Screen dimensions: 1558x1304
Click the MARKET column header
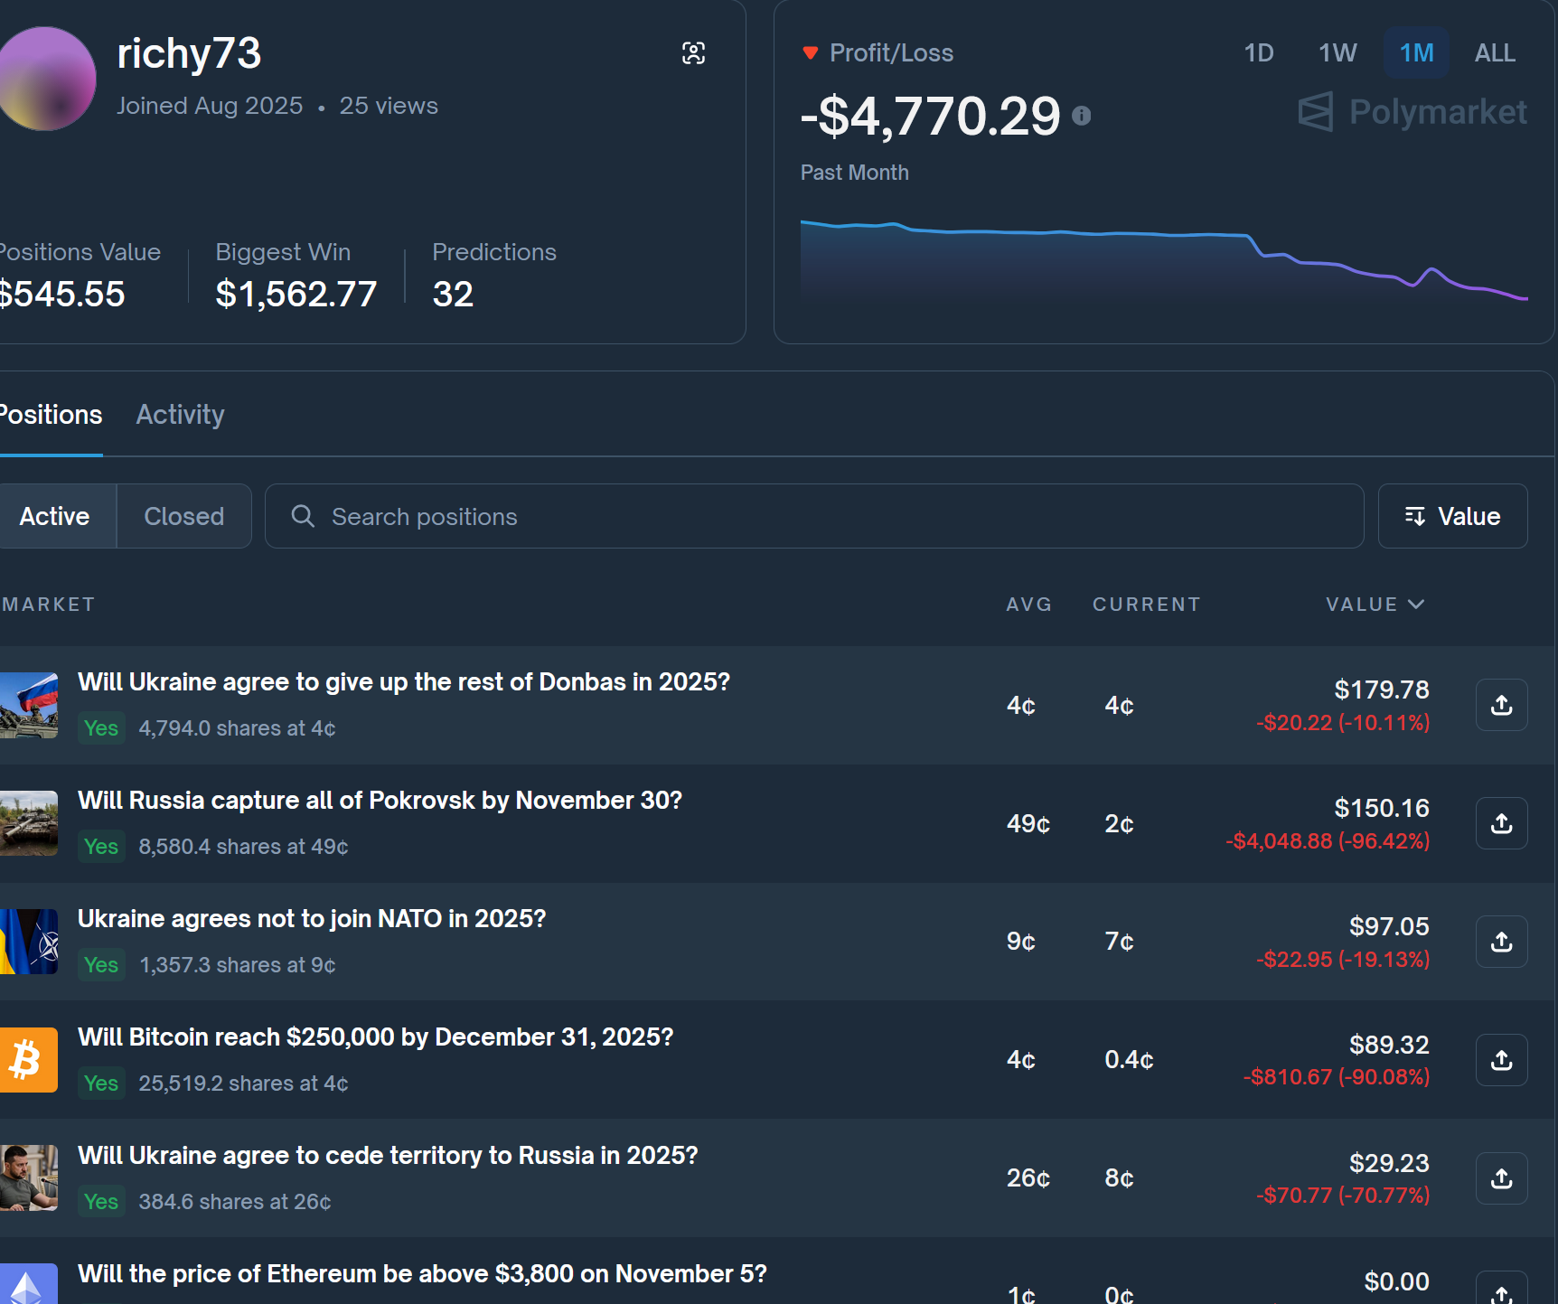tap(48, 605)
